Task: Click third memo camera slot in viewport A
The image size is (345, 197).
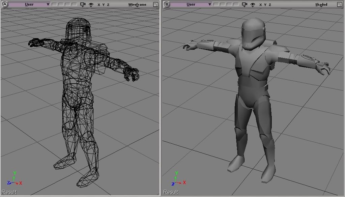Action: point(67,4)
